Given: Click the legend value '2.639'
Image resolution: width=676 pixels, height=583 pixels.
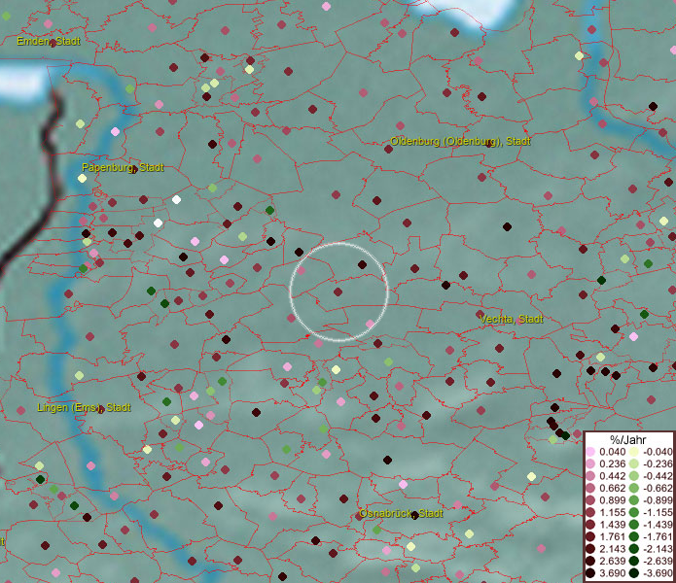Looking at the screenshot, I should pos(612,561).
